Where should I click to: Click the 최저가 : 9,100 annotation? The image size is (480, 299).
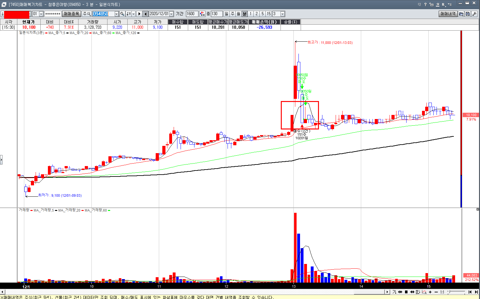click(x=60, y=195)
